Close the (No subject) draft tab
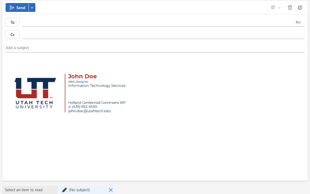310x194 pixels. 110,190
